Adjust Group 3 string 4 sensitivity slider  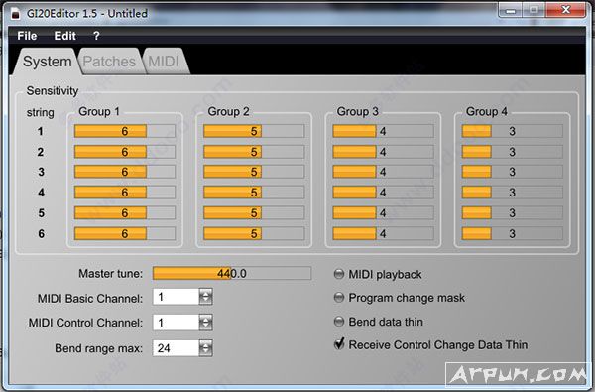(383, 193)
